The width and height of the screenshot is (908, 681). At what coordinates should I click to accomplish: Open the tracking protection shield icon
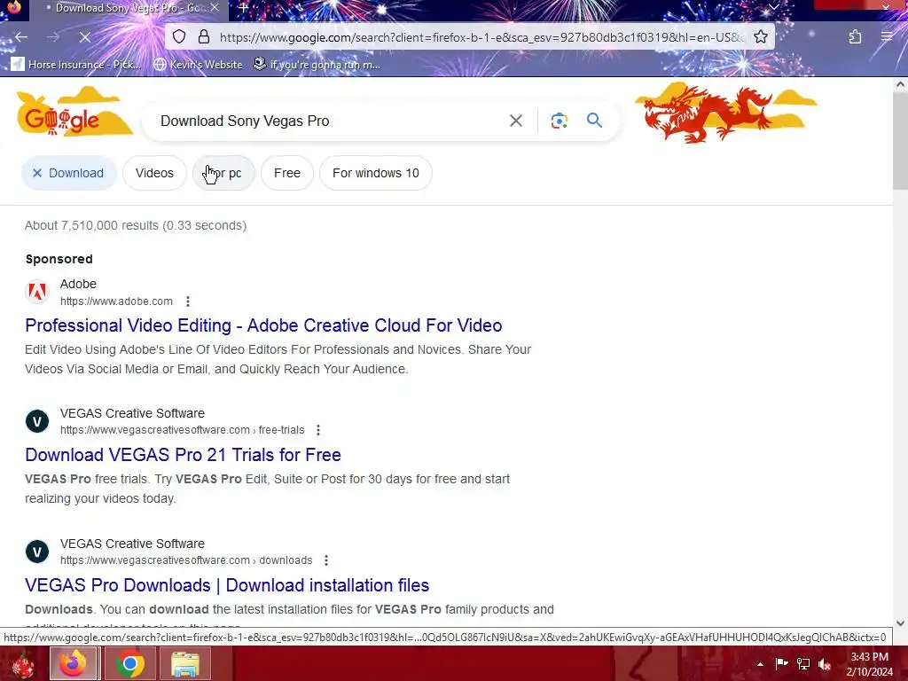point(179,37)
